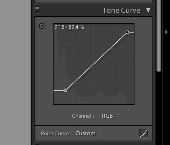170x145 pixels.
Task: Click the gray image area at left
Action: tap(15, 72)
